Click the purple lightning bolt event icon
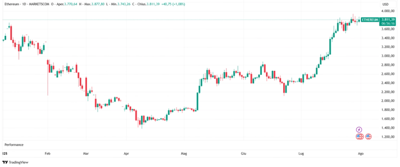 [x=359, y=130]
